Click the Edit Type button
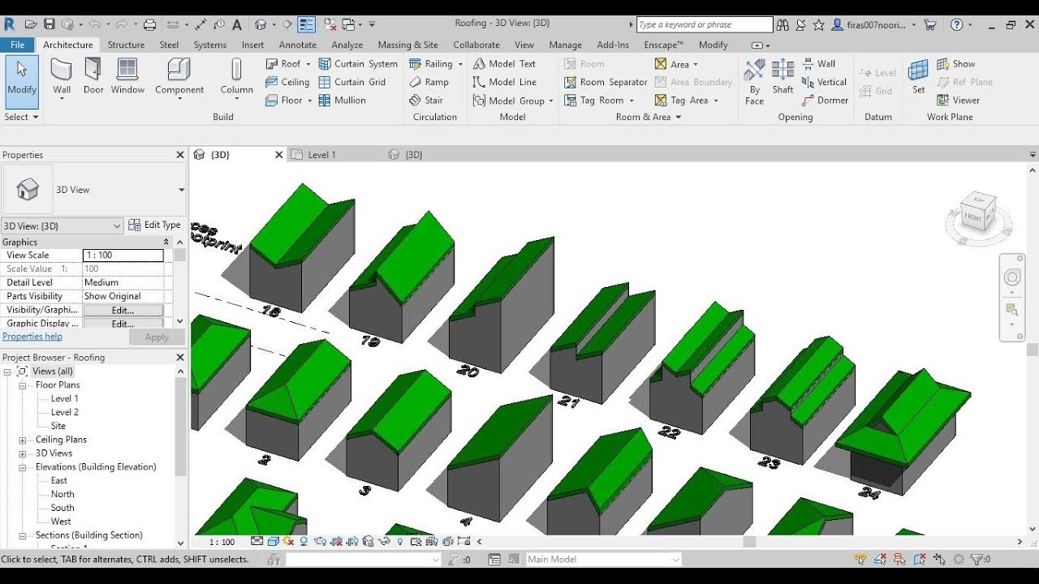 155,225
